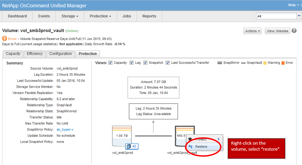Screen dimensions: 302x165
Task: Open the help question mark icon
Action: 294,31
